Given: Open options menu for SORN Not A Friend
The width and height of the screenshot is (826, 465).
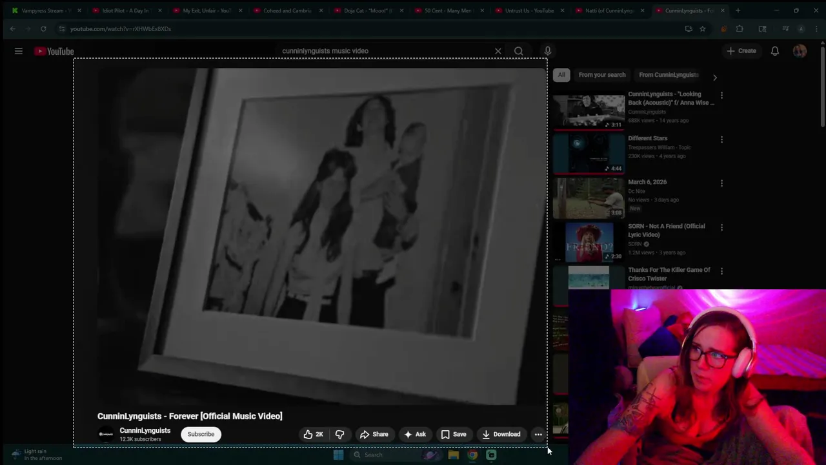Looking at the screenshot, I should pyautogui.click(x=721, y=227).
